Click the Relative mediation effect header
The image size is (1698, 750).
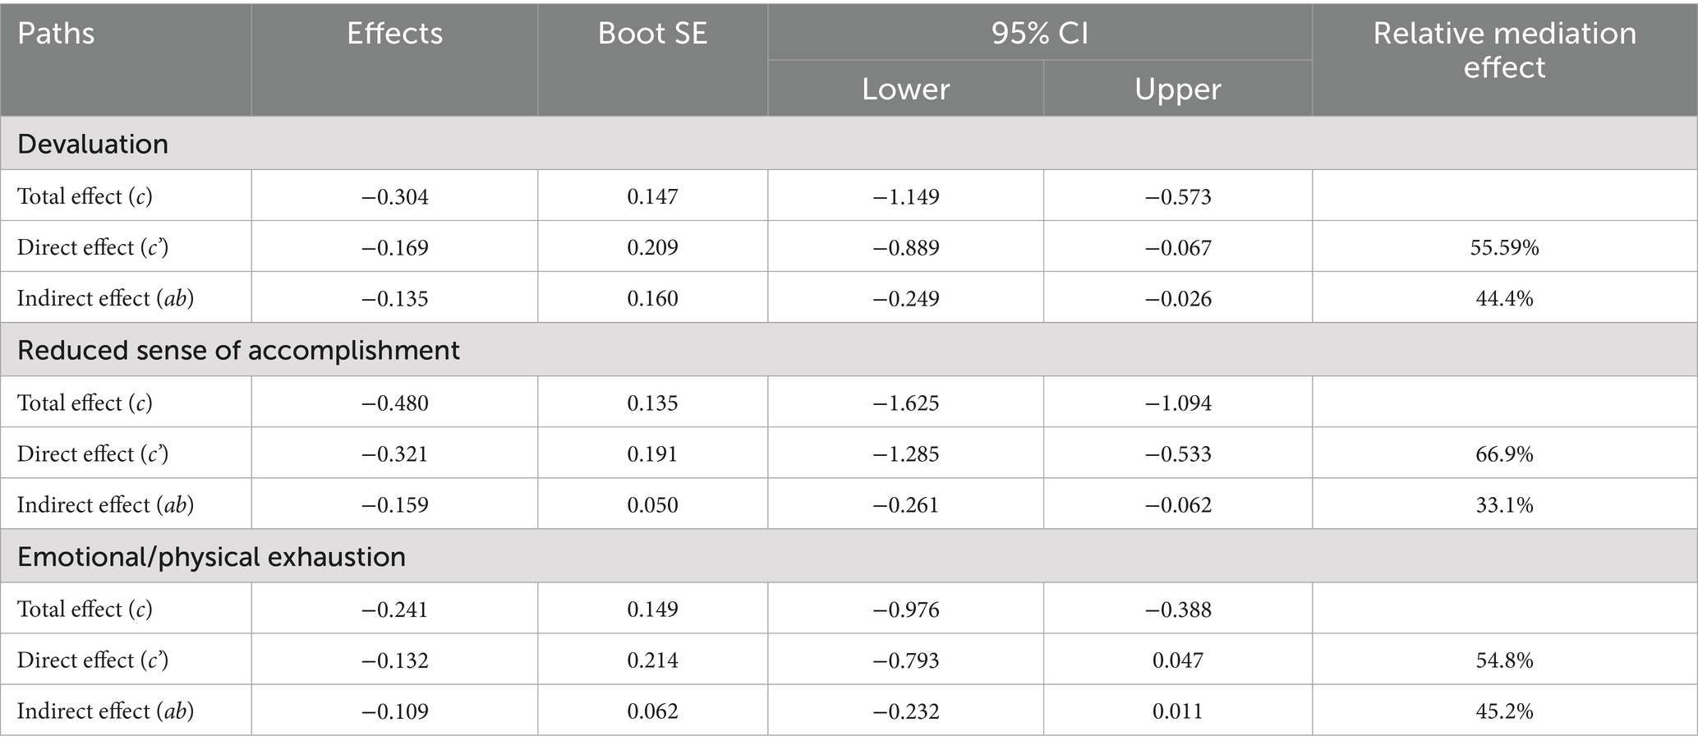1504,50
